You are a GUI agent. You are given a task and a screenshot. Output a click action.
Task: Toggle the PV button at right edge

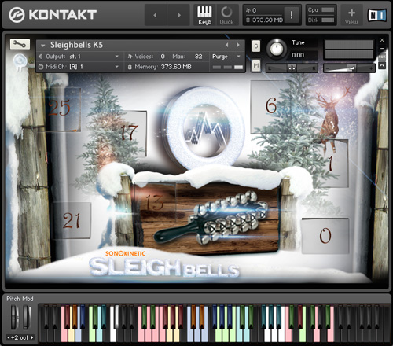[x=382, y=65]
